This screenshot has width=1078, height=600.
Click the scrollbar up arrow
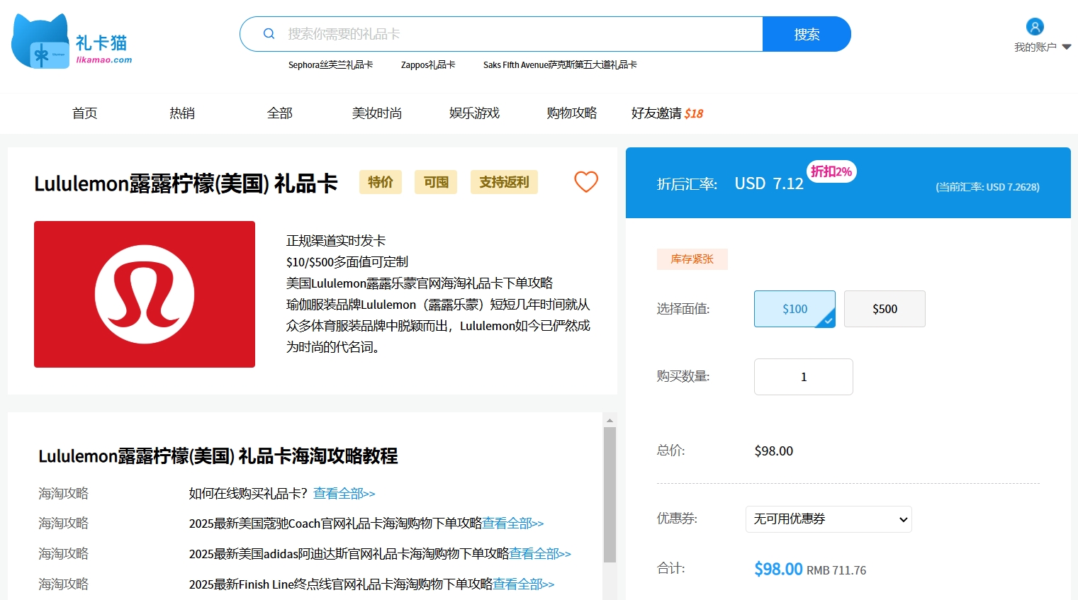pos(610,420)
